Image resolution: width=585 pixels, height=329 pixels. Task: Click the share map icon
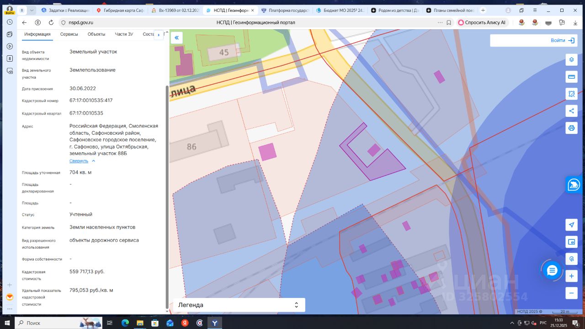coord(571,111)
